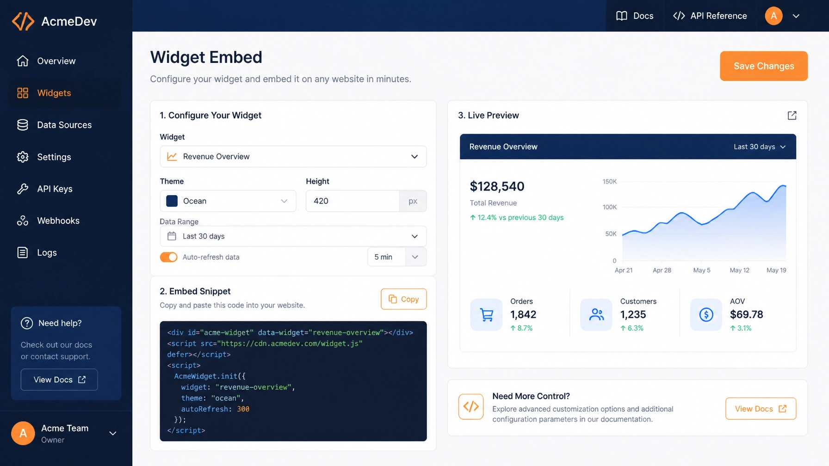Click the Docs book icon in top bar
Screen dimensions: 829x466
click(622, 16)
